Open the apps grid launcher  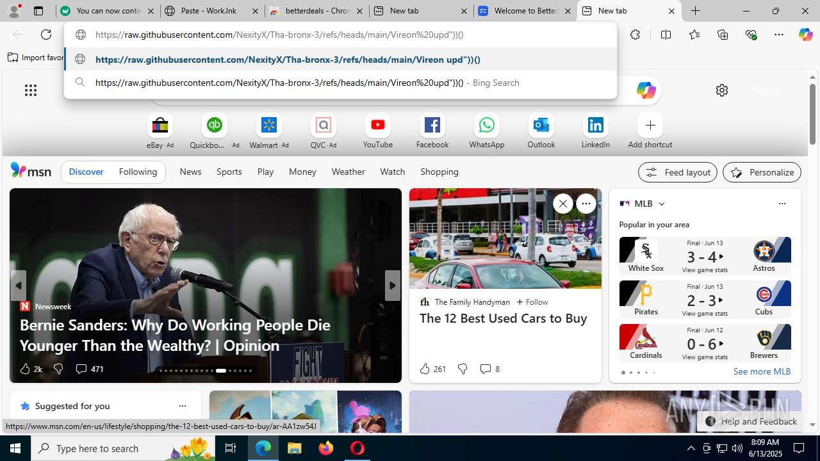pyautogui.click(x=31, y=90)
